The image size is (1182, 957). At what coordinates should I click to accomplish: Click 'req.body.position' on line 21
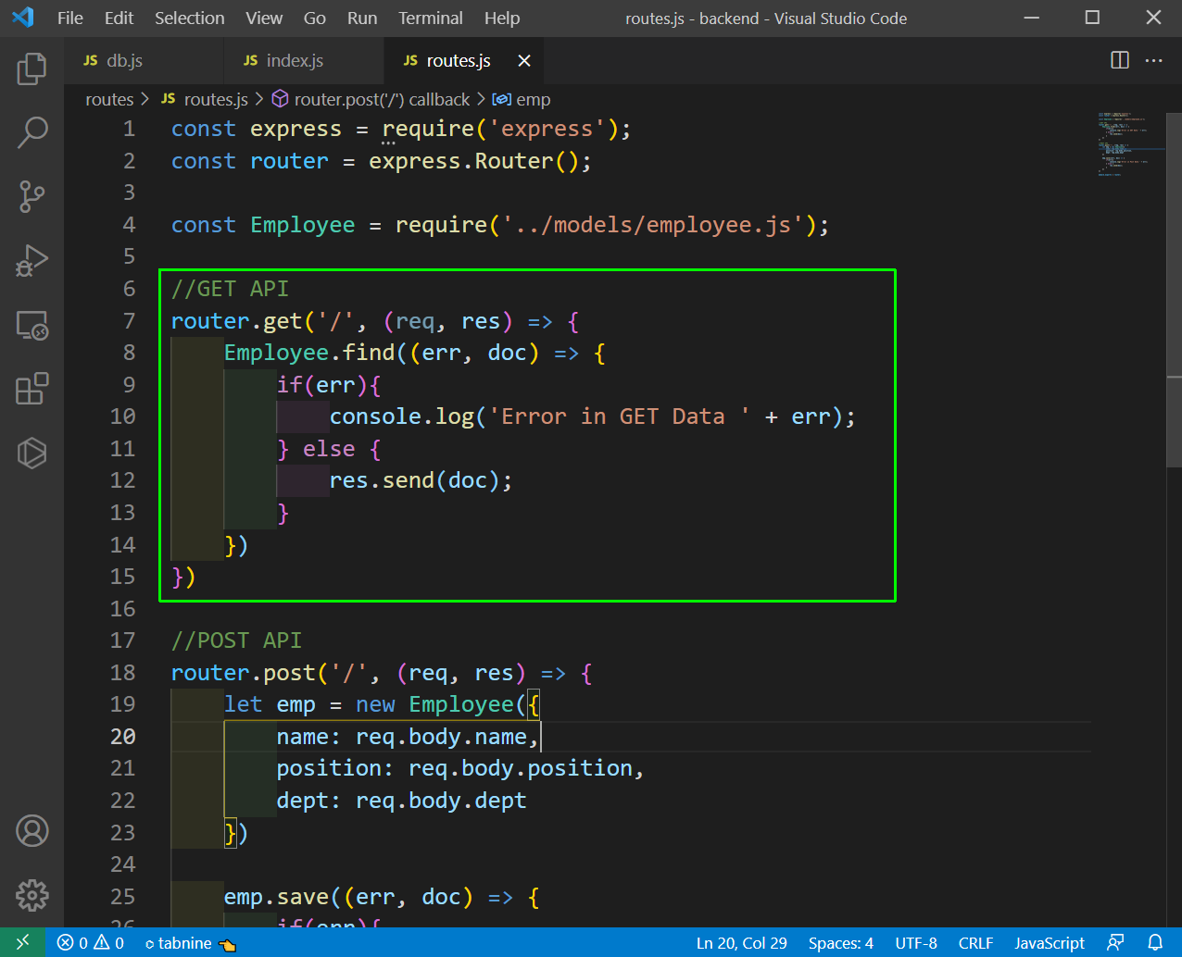(521, 768)
